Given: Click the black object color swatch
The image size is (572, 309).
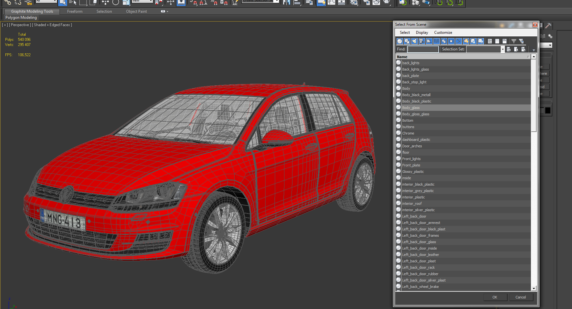Looking at the screenshot, I should (548, 111).
